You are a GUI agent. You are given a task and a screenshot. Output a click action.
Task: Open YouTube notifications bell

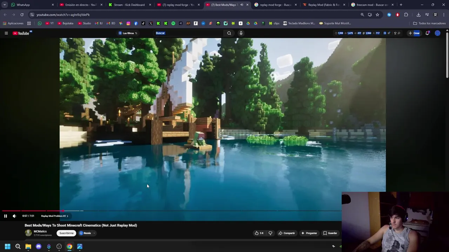[427, 33]
